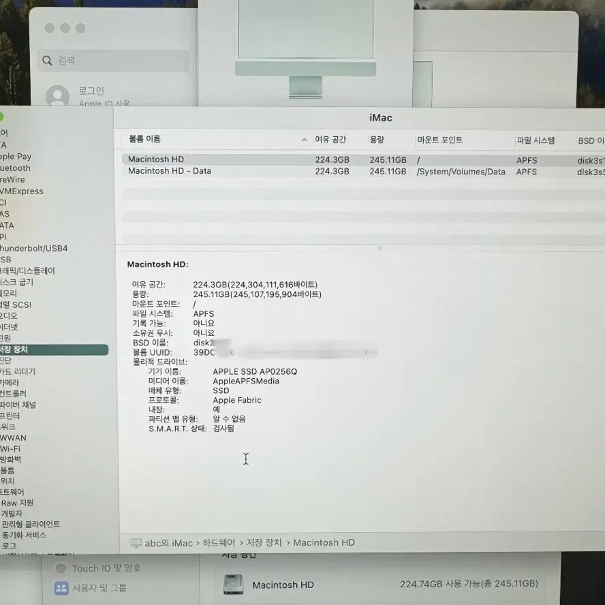This screenshot has height=605, width=605.
Task: Click in the 검색 search field
Action: pyautogui.click(x=113, y=61)
